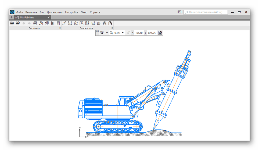
Task: Open a file with the folder icon
Action: [12, 23]
